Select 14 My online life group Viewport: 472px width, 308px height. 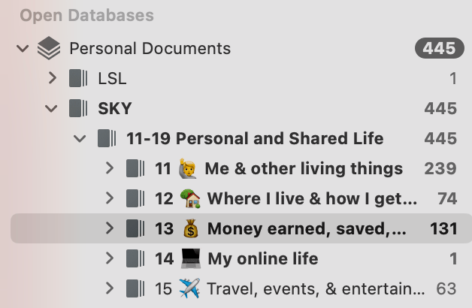262,258
